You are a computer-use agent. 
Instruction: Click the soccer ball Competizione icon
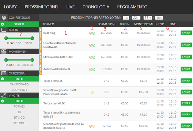click(x=4, y=17)
